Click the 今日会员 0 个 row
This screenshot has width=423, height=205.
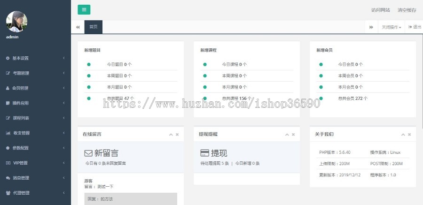[363, 64]
